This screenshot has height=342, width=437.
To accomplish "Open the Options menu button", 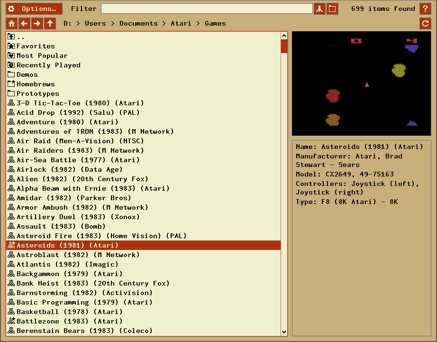I will click(34, 9).
